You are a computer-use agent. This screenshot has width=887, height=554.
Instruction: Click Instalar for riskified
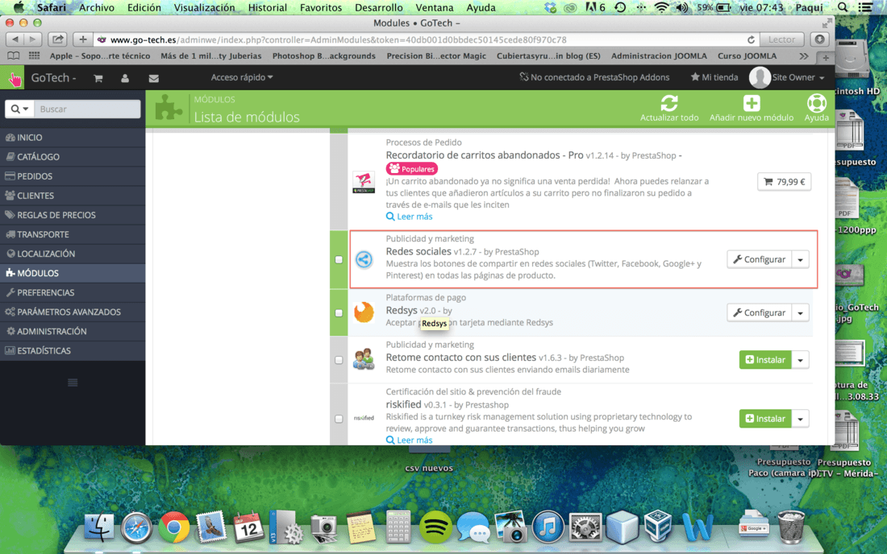[765, 419]
